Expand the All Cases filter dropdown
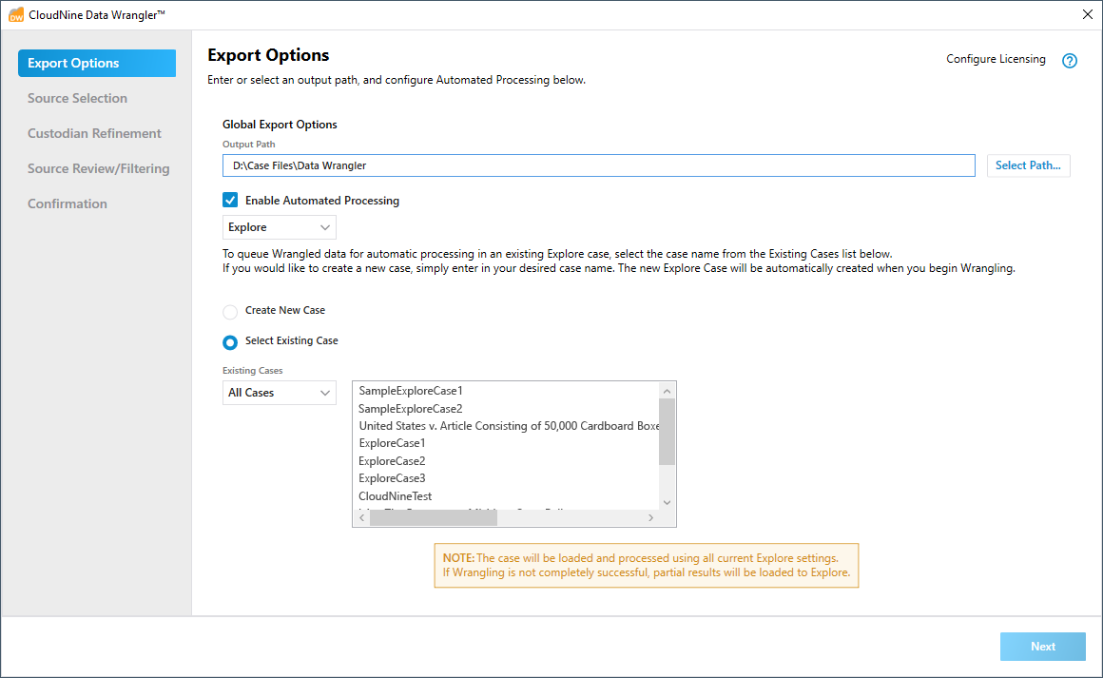Image resolution: width=1103 pixels, height=678 pixels. (280, 393)
